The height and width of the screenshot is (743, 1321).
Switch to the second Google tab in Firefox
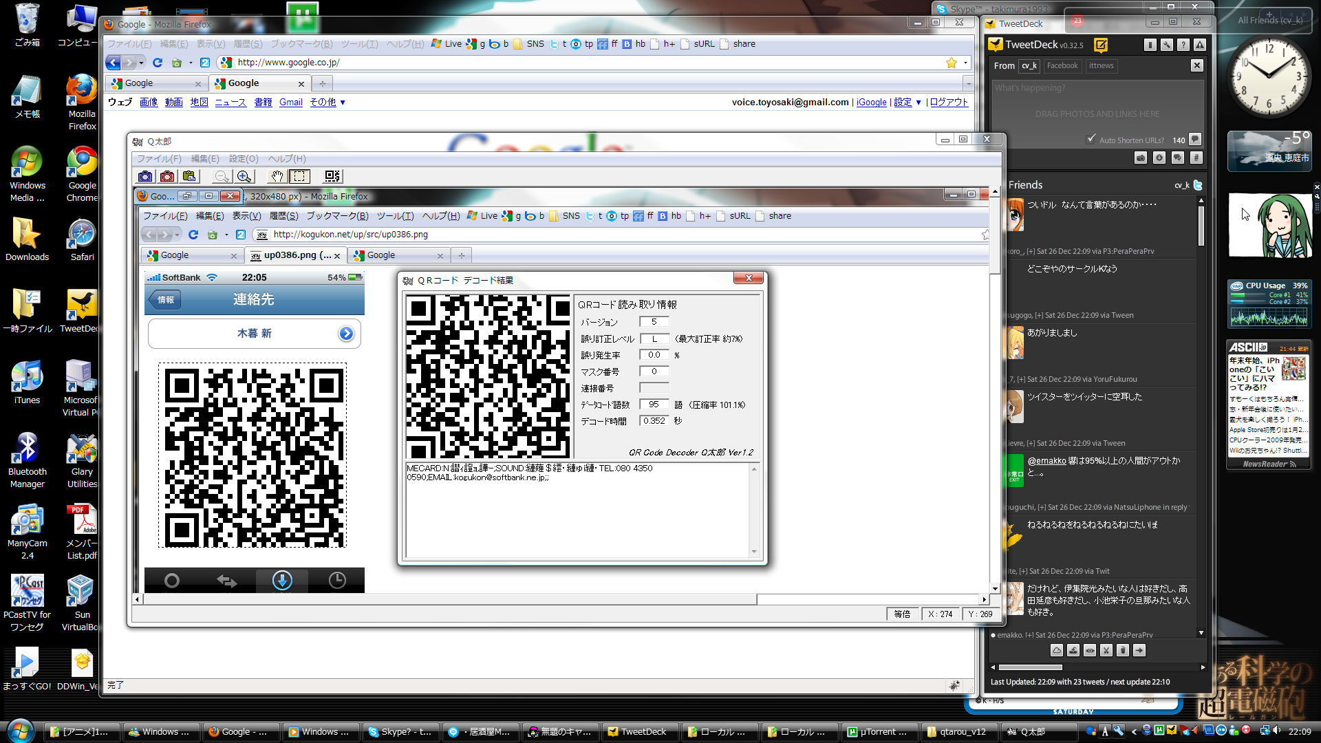259,83
